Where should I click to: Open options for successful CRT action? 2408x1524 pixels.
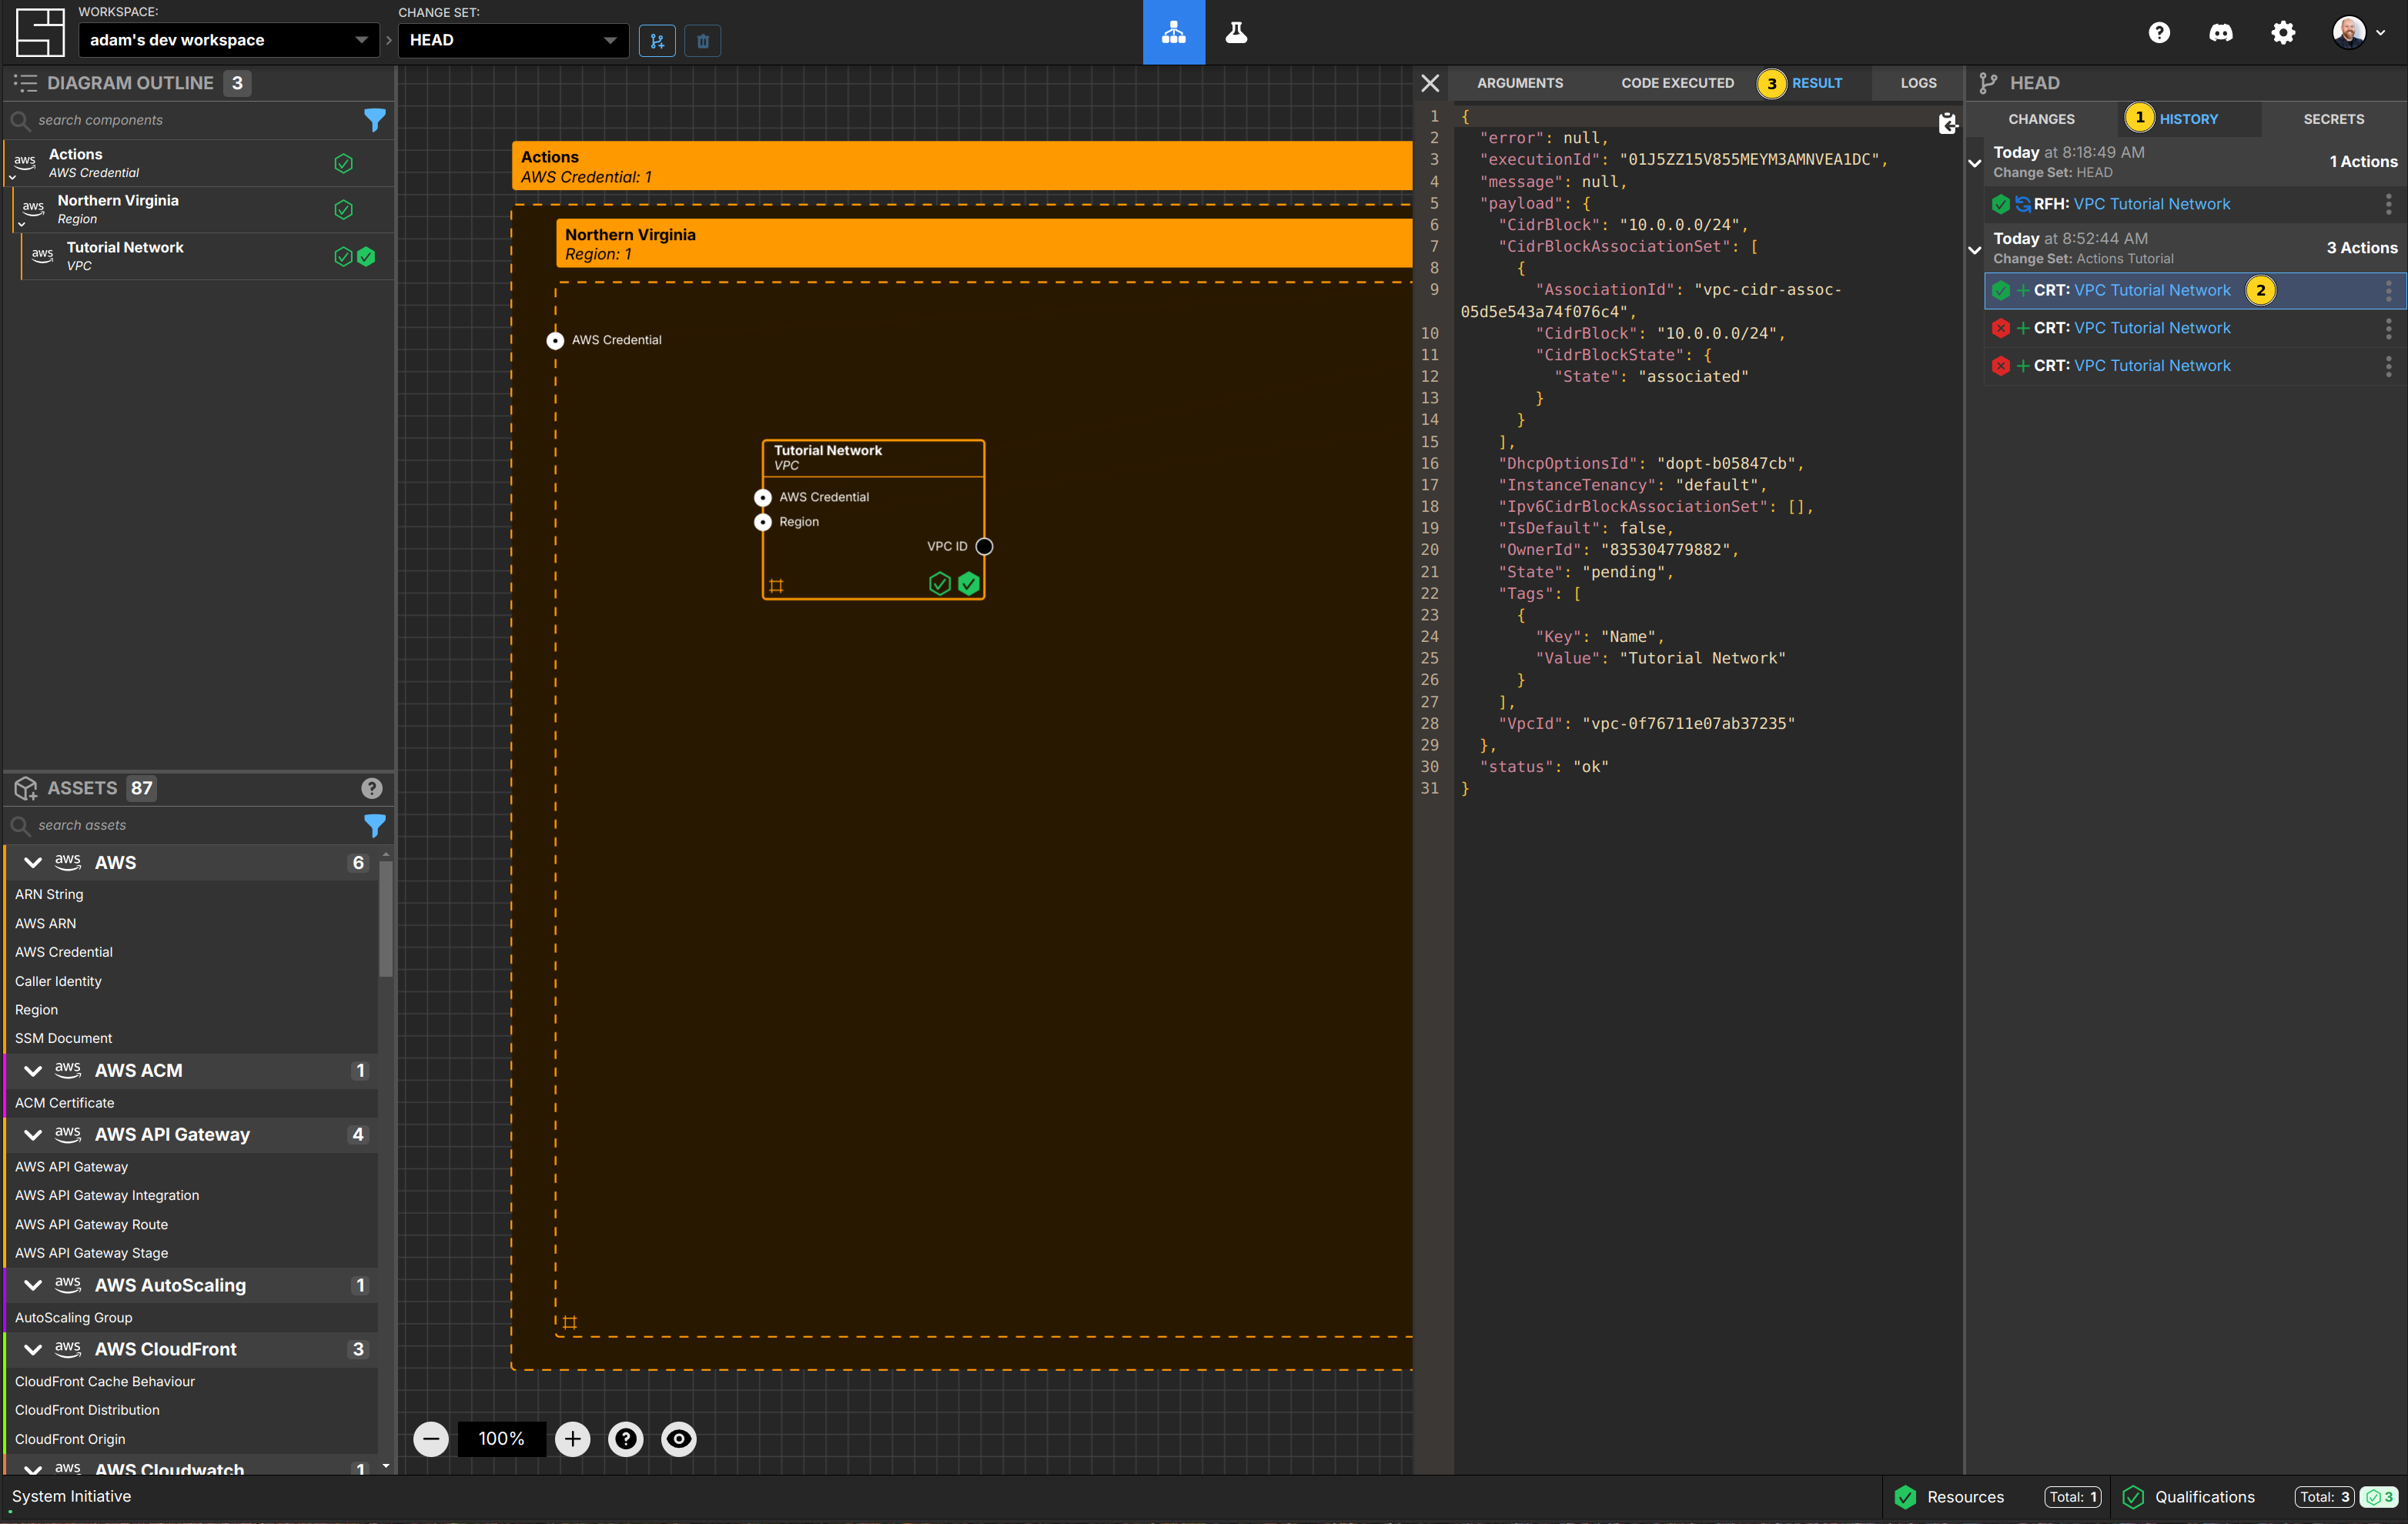pos(2389,290)
